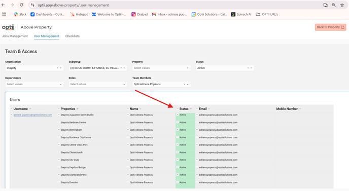
Task: Clear the Subgroup filter selection
Action: 121,68
